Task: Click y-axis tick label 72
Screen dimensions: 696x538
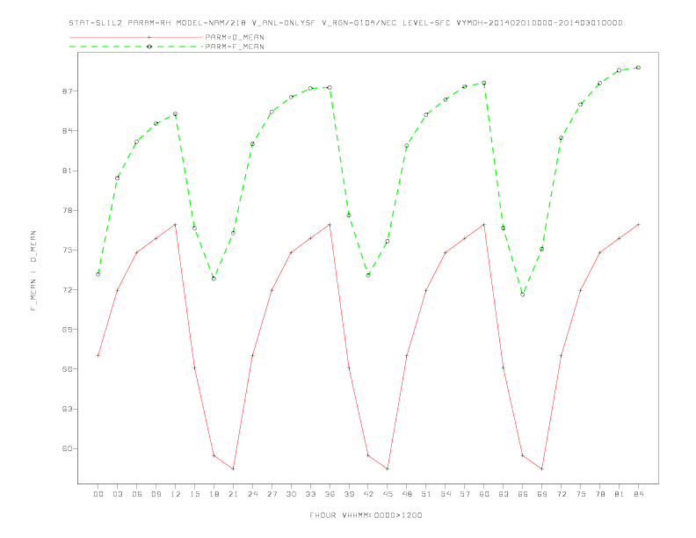Action: point(67,290)
